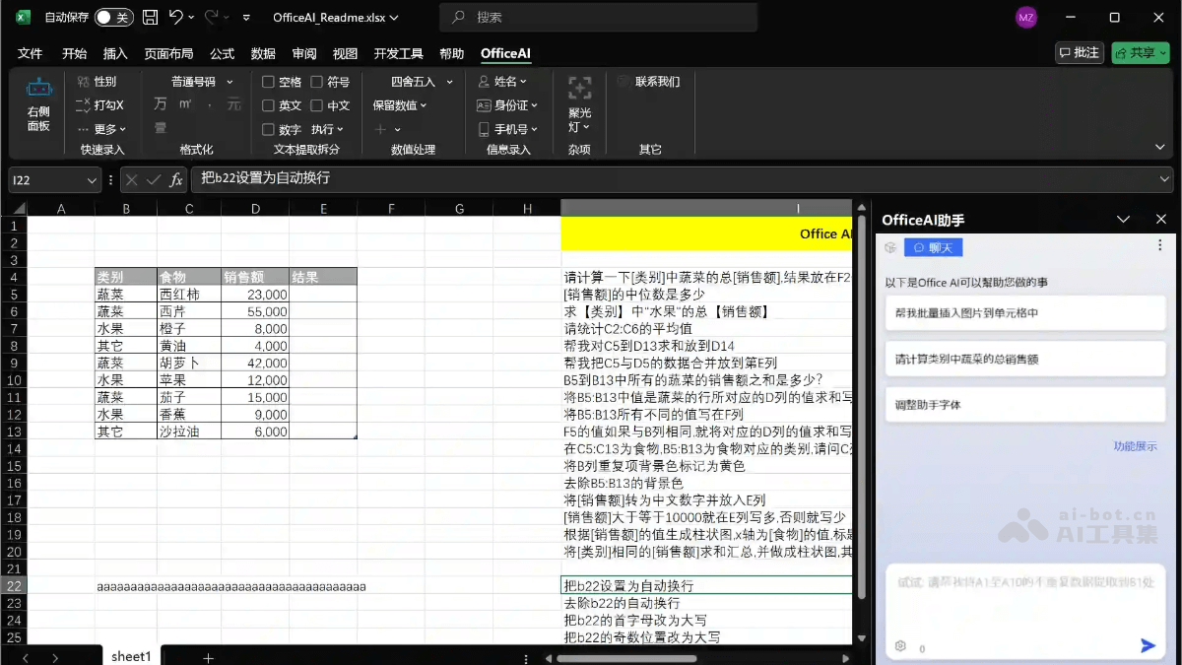Expand the 四舍五入 dropdown

click(415, 80)
